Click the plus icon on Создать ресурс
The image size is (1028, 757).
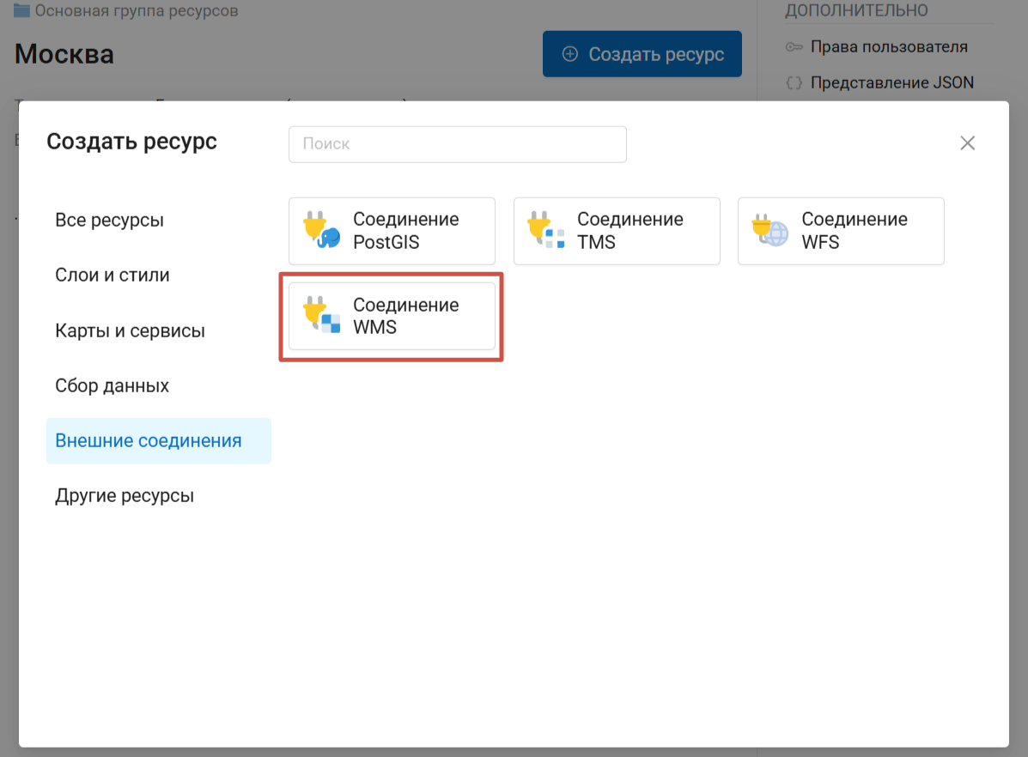pyautogui.click(x=570, y=54)
